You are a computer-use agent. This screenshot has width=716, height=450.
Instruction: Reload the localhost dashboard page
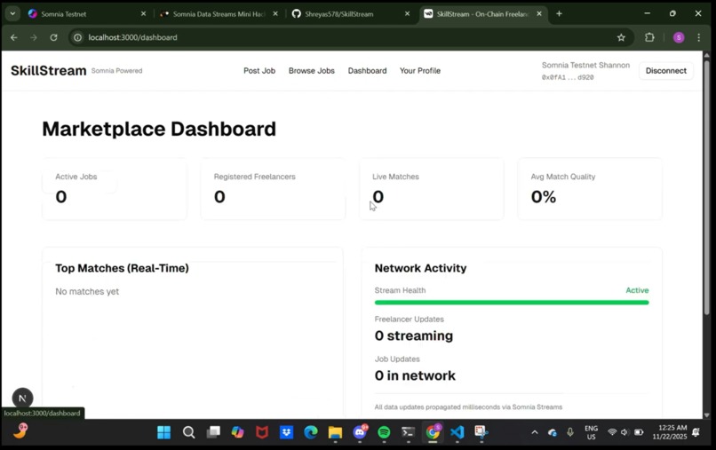[54, 37]
